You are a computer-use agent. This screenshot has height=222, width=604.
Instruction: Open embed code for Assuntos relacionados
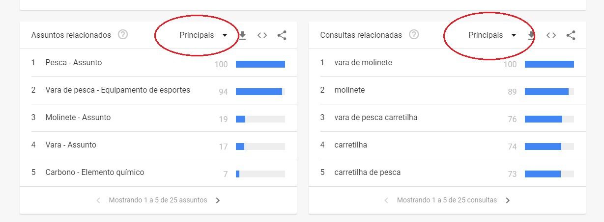point(262,35)
